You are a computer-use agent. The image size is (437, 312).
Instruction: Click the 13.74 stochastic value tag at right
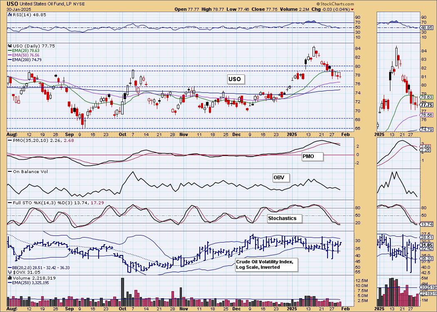[x=427, y=224]
